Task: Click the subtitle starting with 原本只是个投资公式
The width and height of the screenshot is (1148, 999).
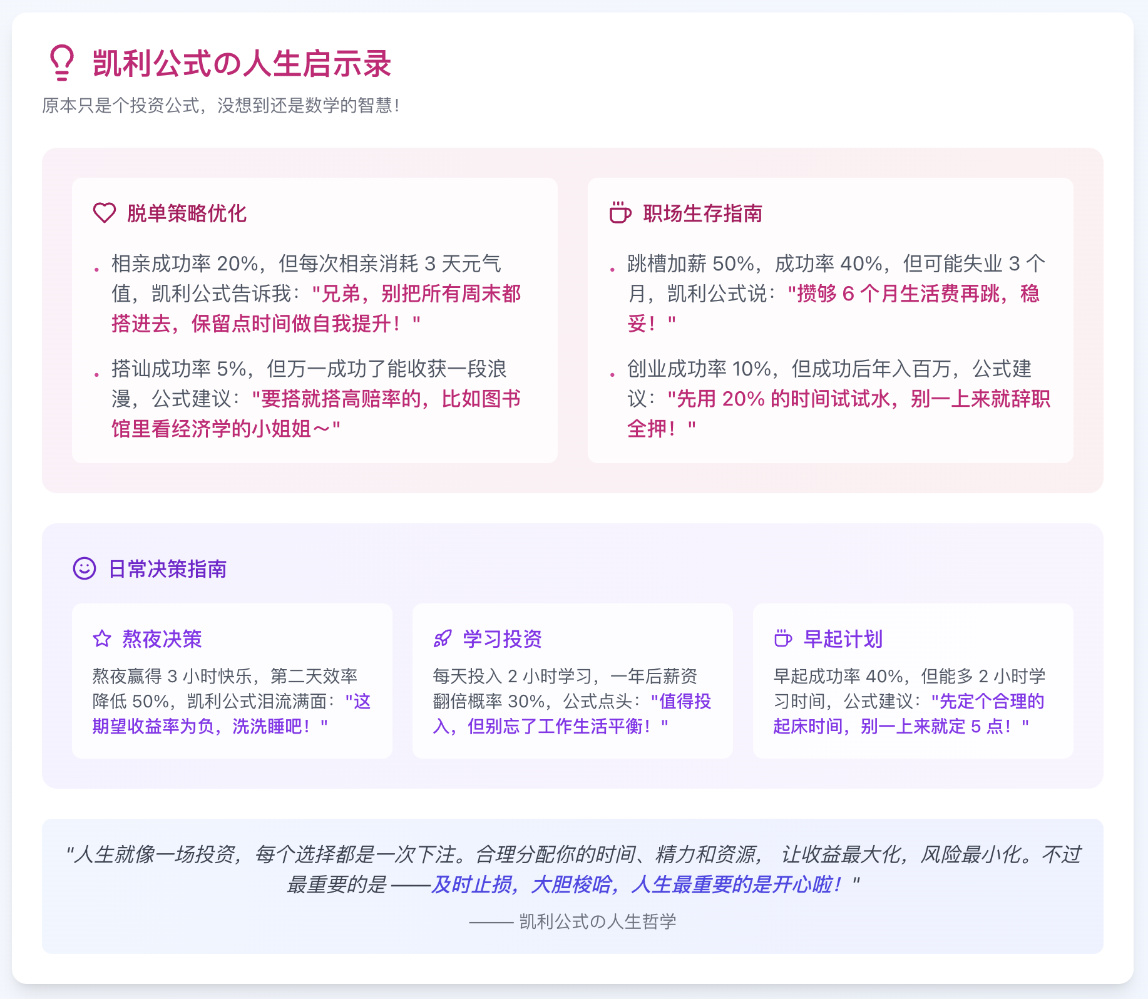Action: [x=220, y=105]
